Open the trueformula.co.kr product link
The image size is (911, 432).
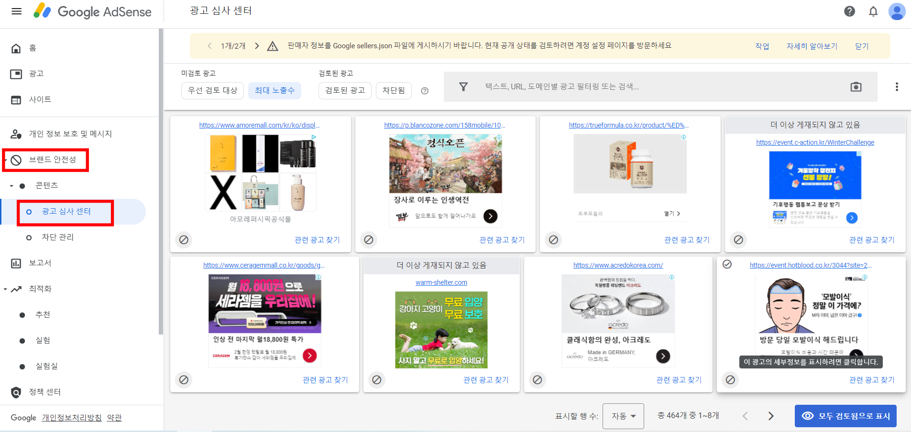point(629,125)
